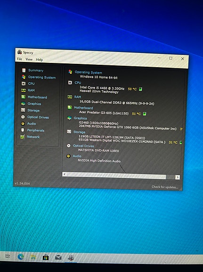This screenshot has width=203, height=272.
Task: Select the CPU sidebar entry
Action: [31, 84]
